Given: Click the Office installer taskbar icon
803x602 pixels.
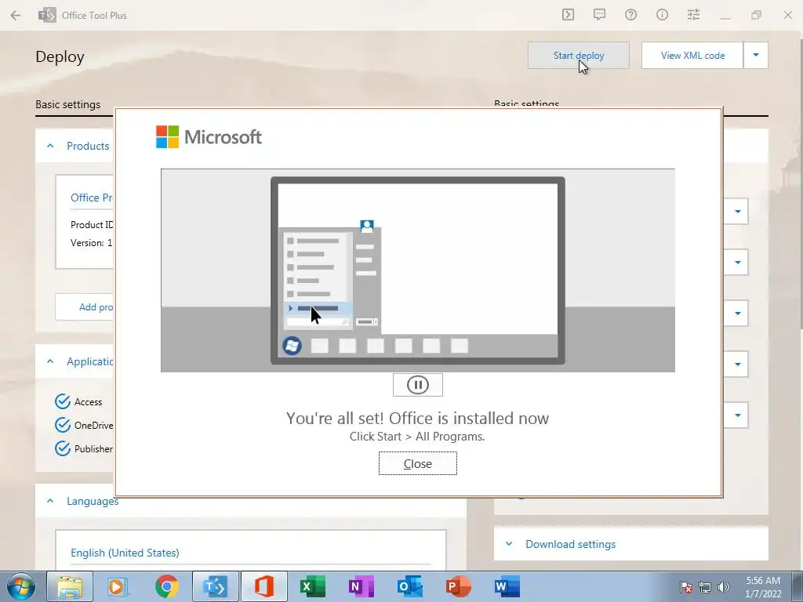Looking at the screenshot, I should [x=264, y=586].
